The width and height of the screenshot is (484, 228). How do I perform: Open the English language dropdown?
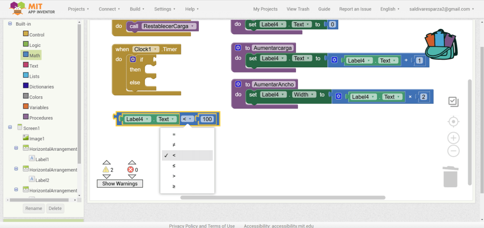[390, 9]
